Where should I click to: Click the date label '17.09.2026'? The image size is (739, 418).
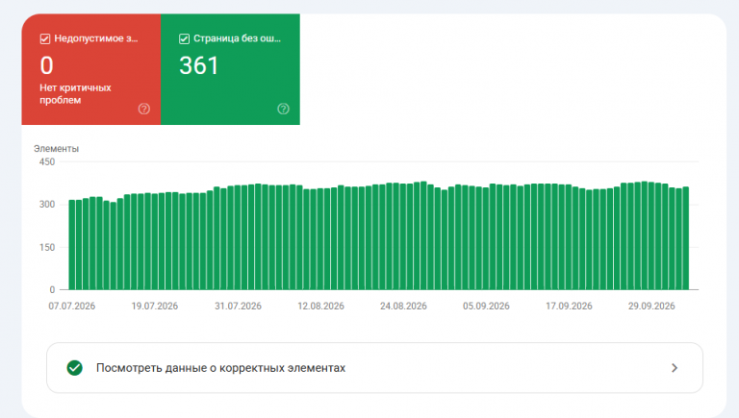pos(569,306)
